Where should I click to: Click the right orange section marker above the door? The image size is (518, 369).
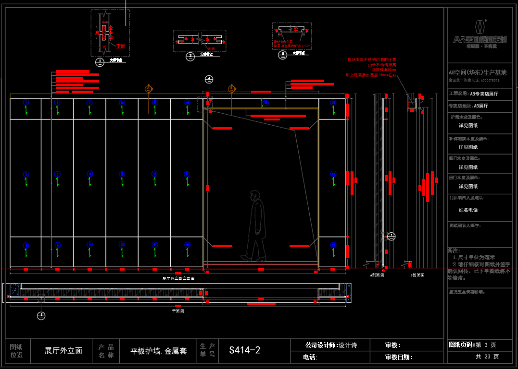point(232,88)
